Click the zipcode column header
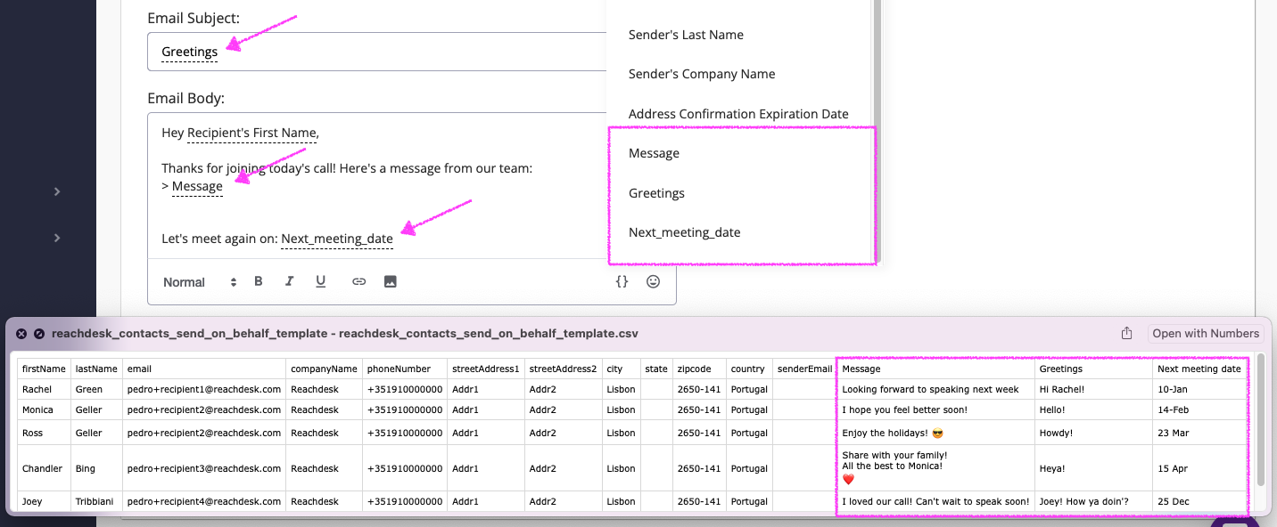Viewport: 1277px width, 527px height. pyautogui.click(x=699, y=369)
